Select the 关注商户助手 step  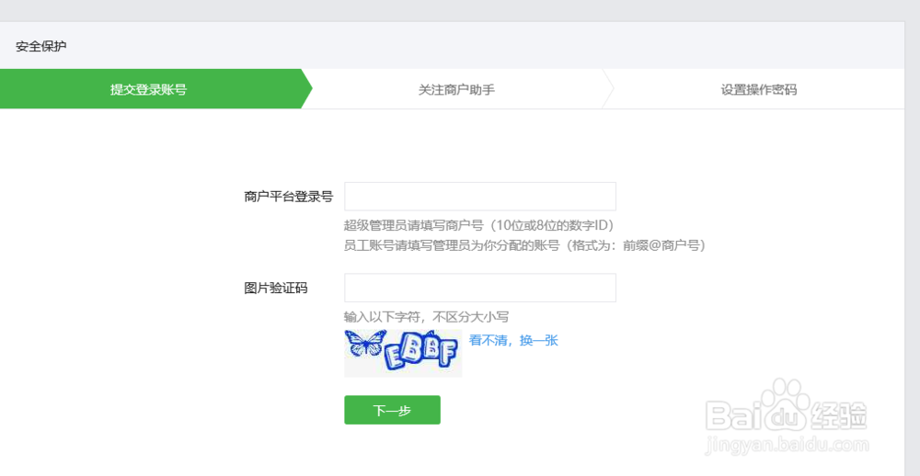point(456,90)
